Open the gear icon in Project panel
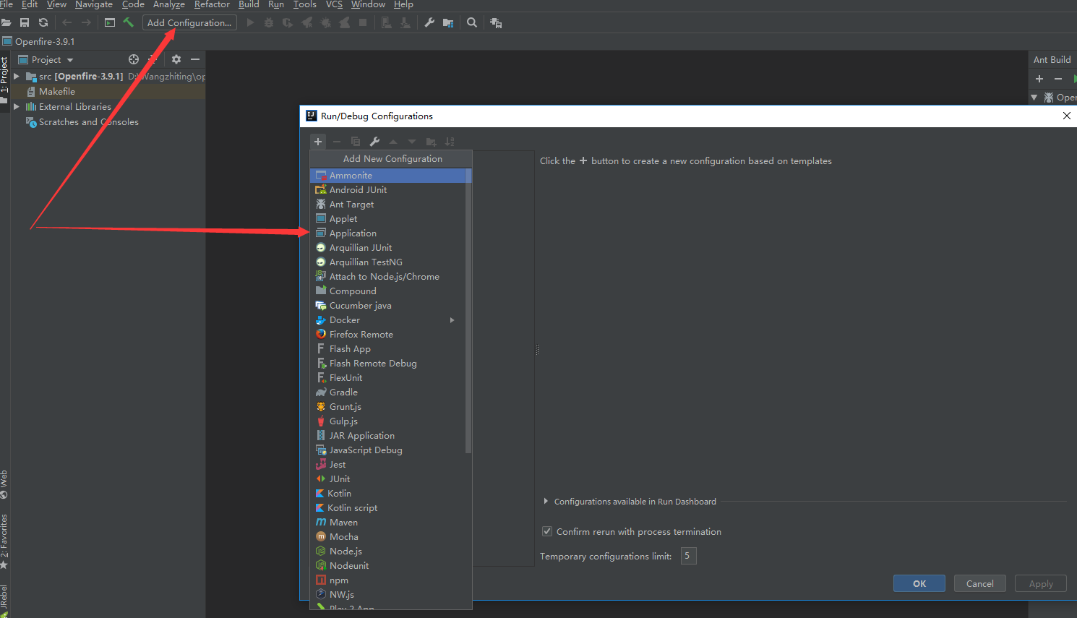1077x618 pixels. click(x=176, y=59)
